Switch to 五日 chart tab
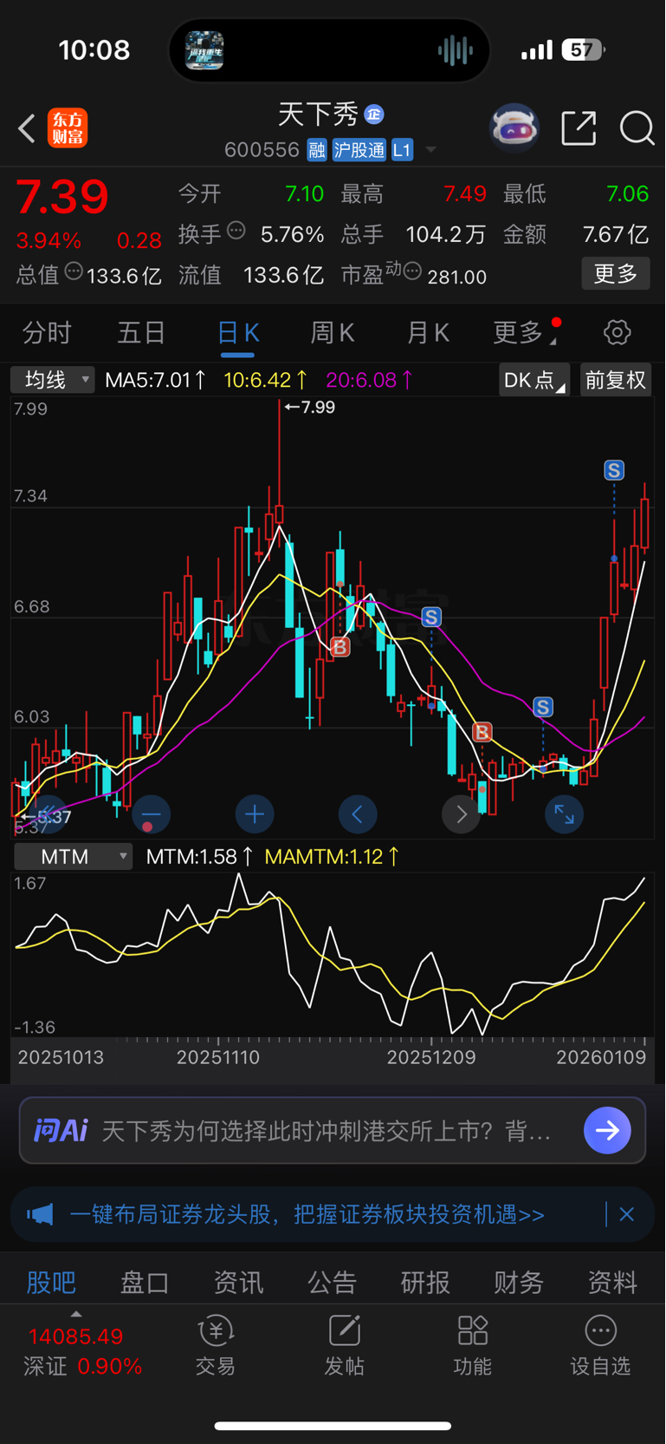This screenshot has width=666, height=1444. click(x=141, y=332)
